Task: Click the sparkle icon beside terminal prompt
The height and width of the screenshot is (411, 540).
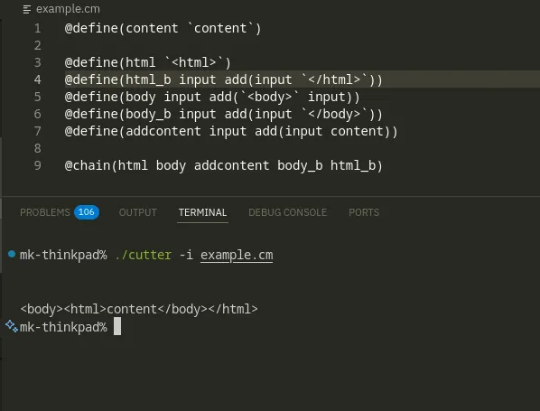Action: 12,326
